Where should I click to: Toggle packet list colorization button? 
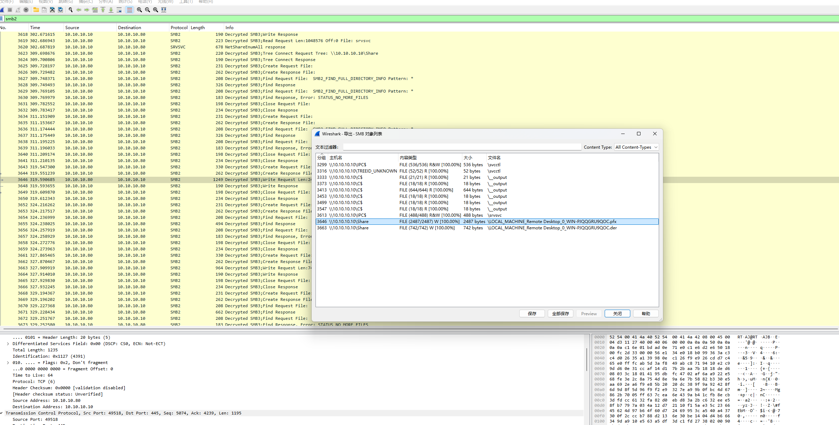click(x=130, y=10)
